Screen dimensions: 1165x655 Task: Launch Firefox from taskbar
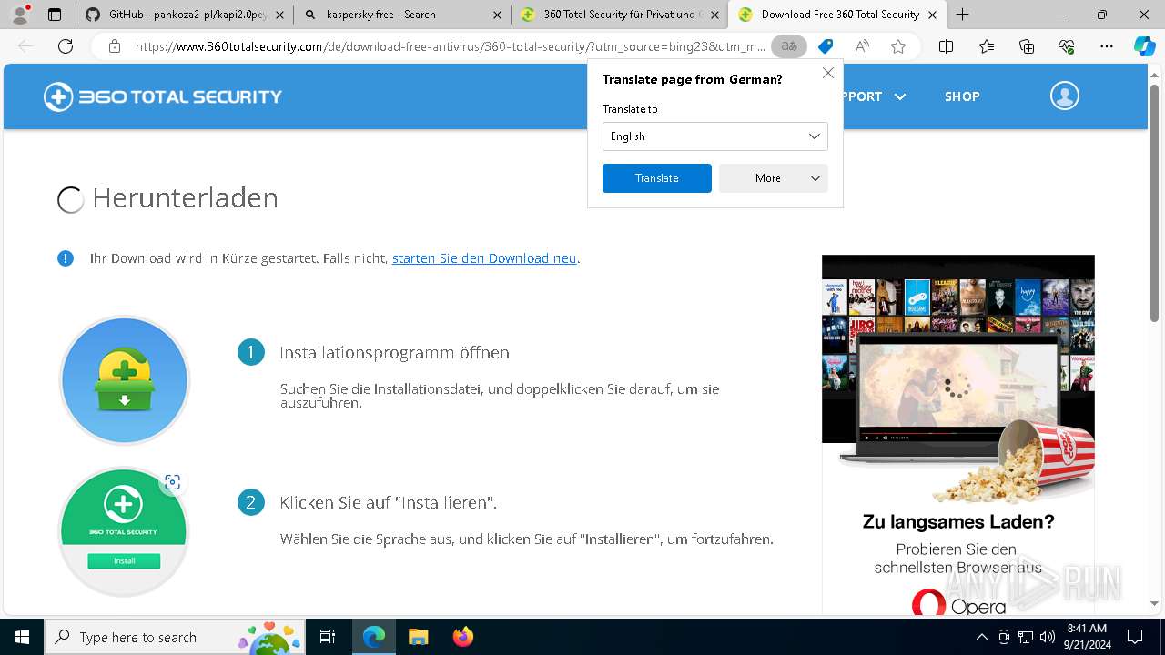(462, 637)
